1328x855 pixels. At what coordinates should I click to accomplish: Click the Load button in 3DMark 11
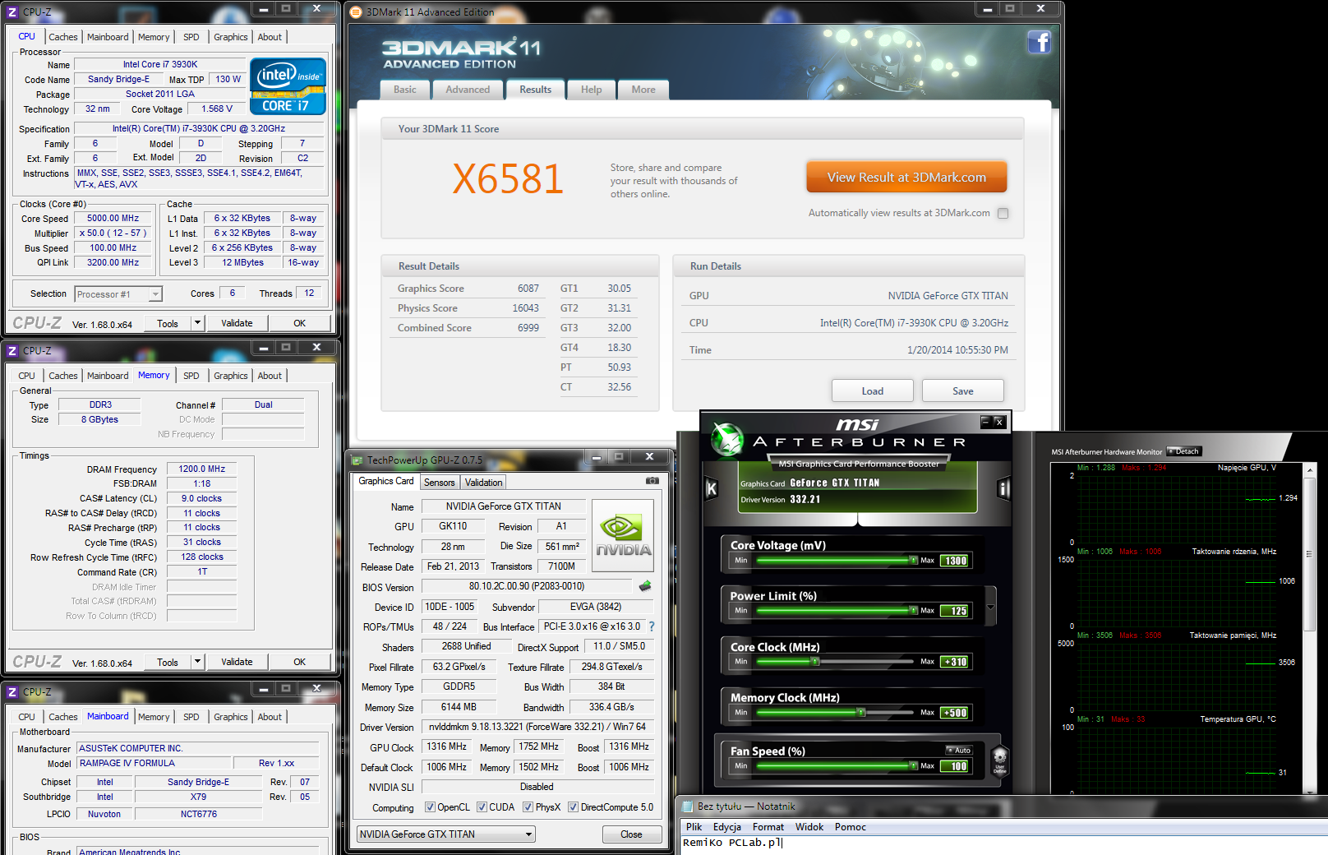pyautogui.click(x=873, y=391)
